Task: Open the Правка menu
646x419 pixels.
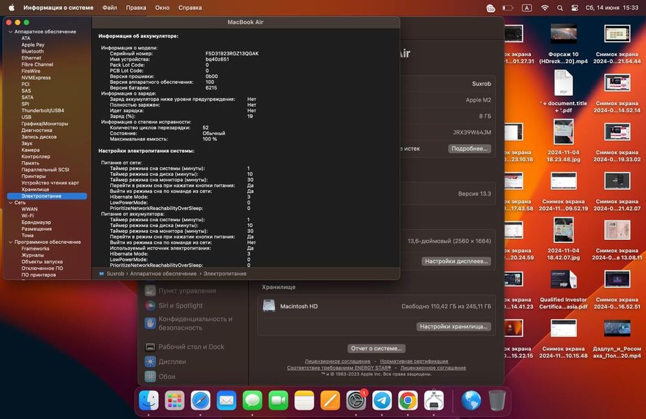Action: (x=136, y=7)
